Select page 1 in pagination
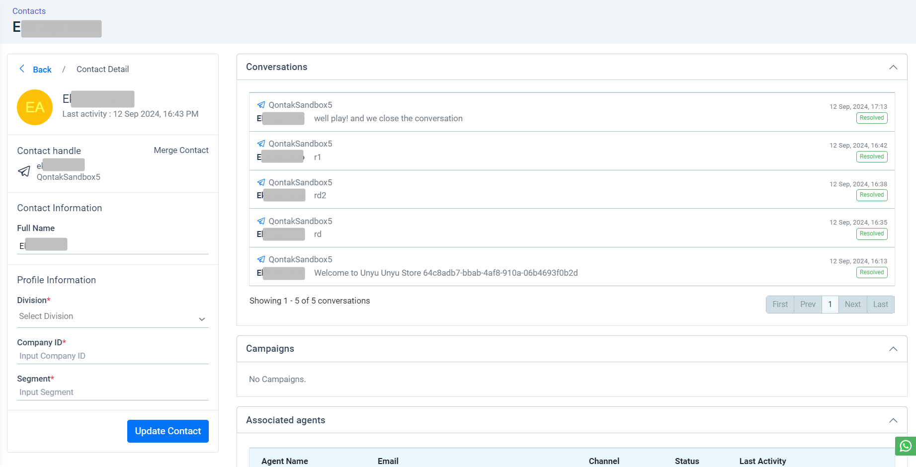The width and height of the screenshot is (916, 467). point(830,305)
